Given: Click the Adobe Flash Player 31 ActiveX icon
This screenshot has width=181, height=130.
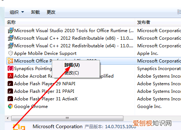Looking at the screenshot, I should [10, 99].
